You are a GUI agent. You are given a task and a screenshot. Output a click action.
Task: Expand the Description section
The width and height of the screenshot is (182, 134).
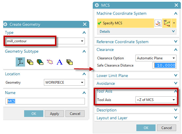(x=176, y=110)
